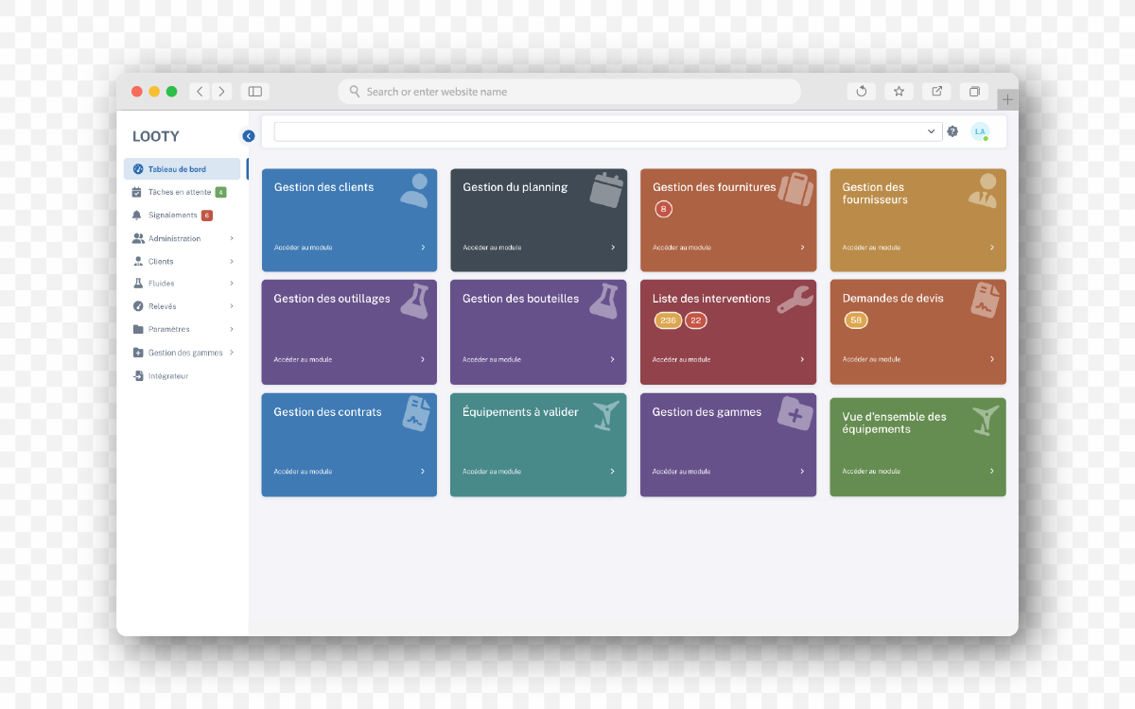This screenshot has height=709, width=1135.
Task: Click the Administration users icon
Action: click(x=138, y=238)
